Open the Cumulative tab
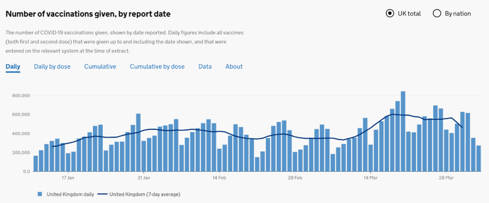489x203 pixels. (x=100, y=66)
